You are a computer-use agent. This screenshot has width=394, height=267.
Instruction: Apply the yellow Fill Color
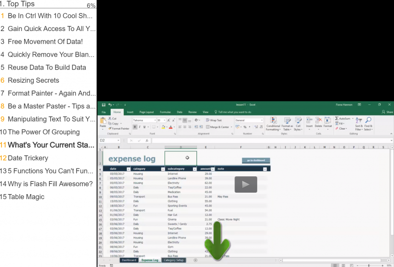[164, 127]
